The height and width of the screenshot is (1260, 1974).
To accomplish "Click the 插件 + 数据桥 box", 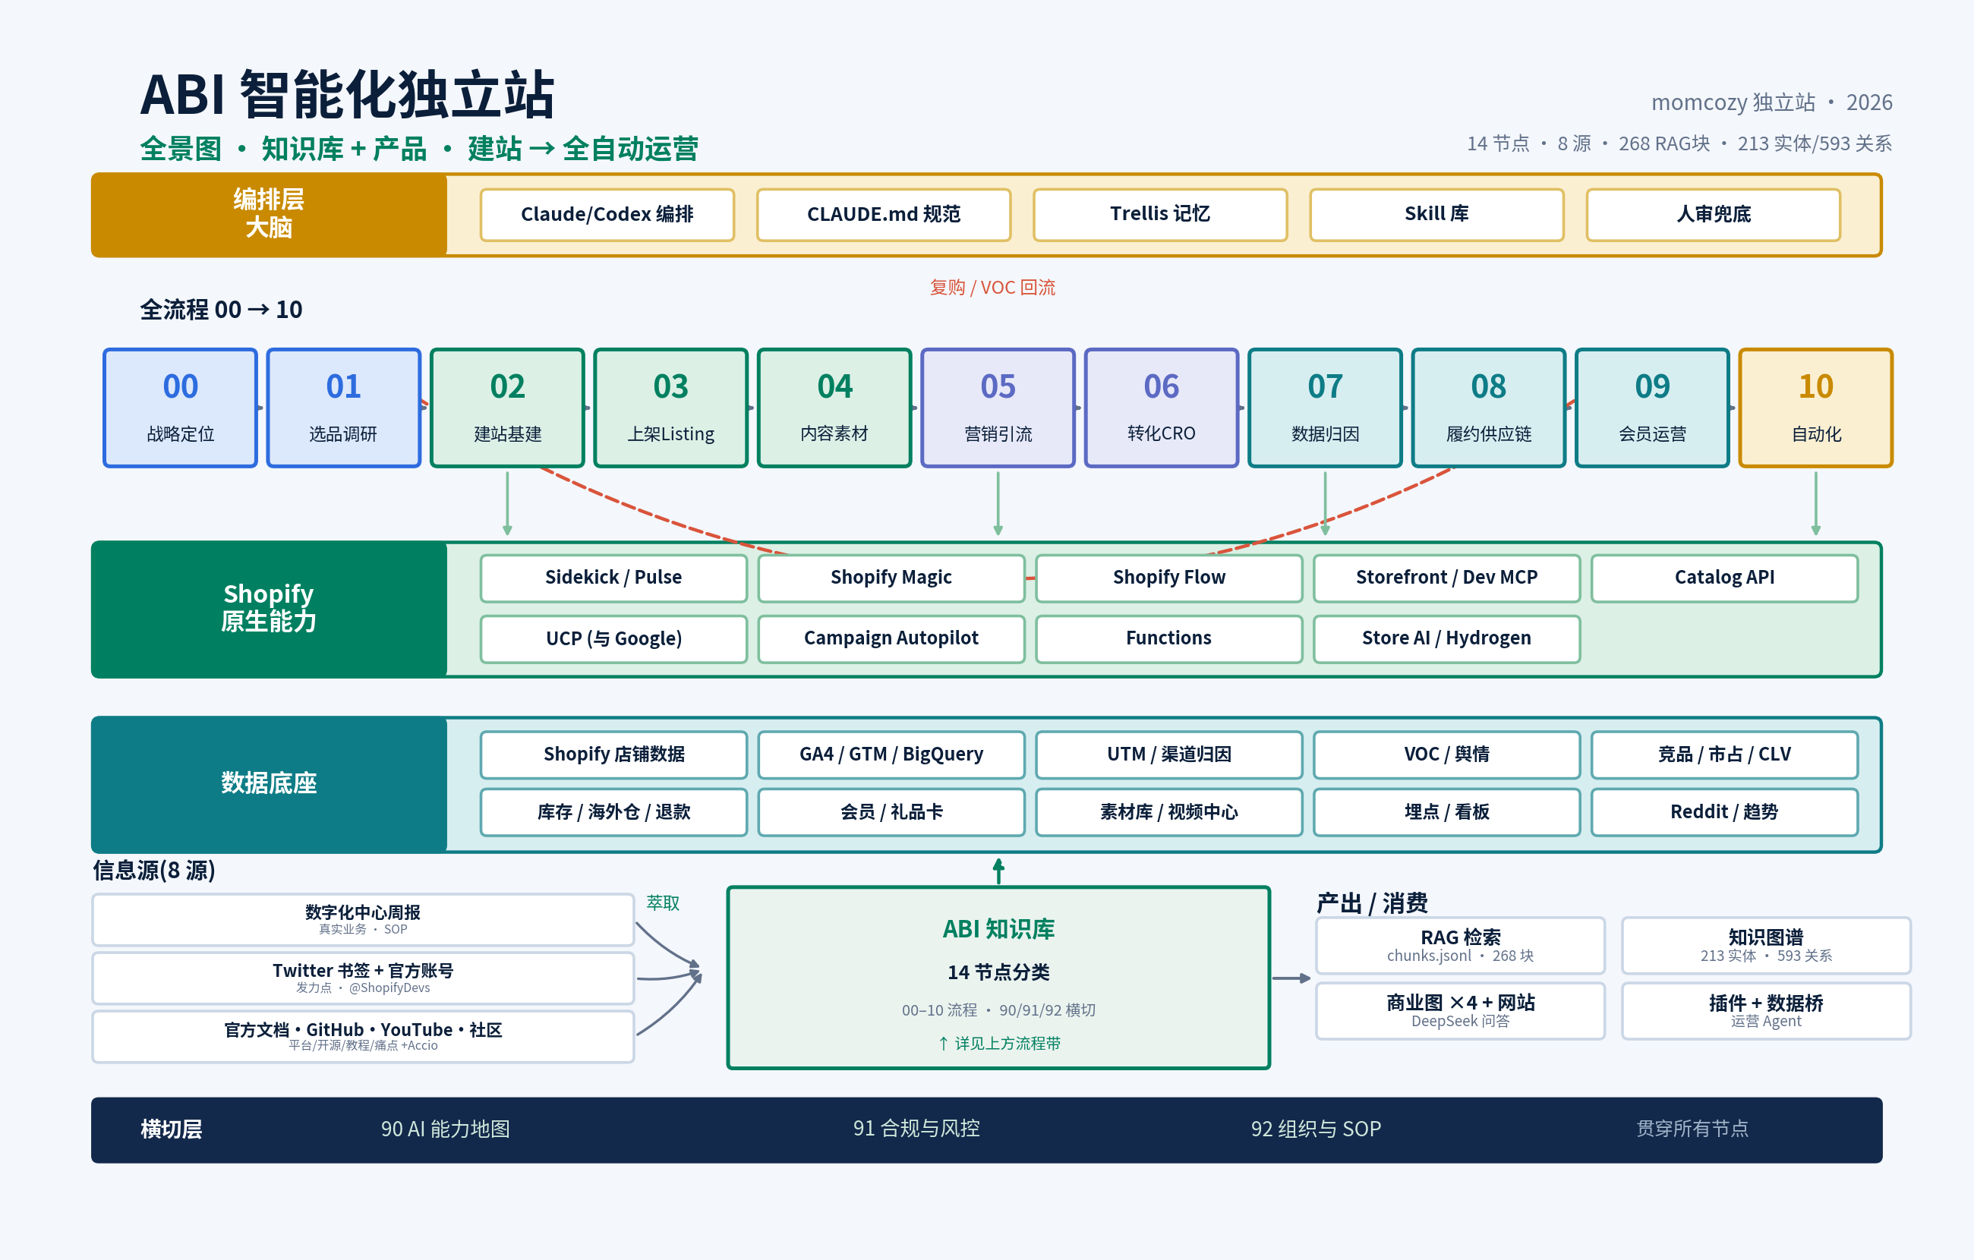I will (x=1766, y=1012).
